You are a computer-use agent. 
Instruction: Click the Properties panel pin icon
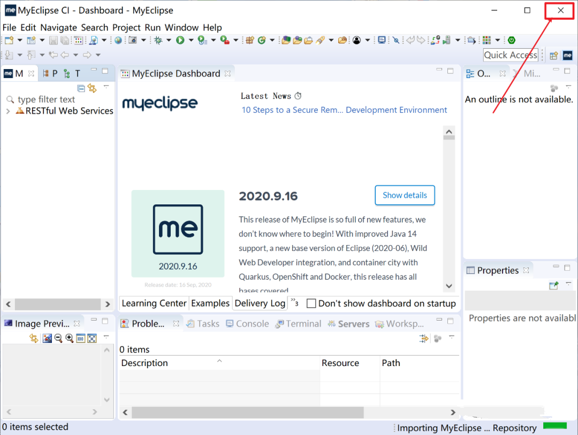point(554,285)
